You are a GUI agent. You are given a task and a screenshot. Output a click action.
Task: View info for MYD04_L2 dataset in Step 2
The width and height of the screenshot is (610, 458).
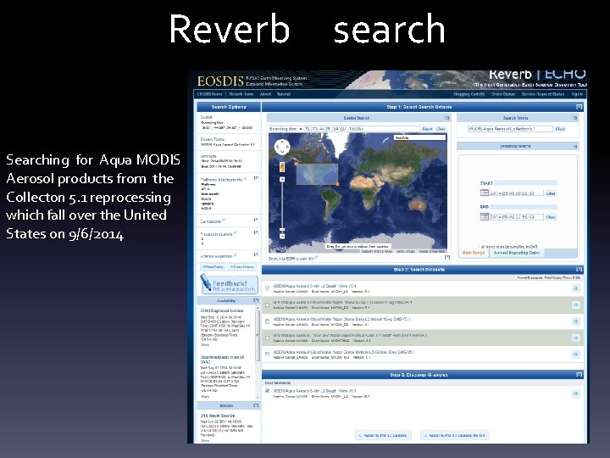576,288
